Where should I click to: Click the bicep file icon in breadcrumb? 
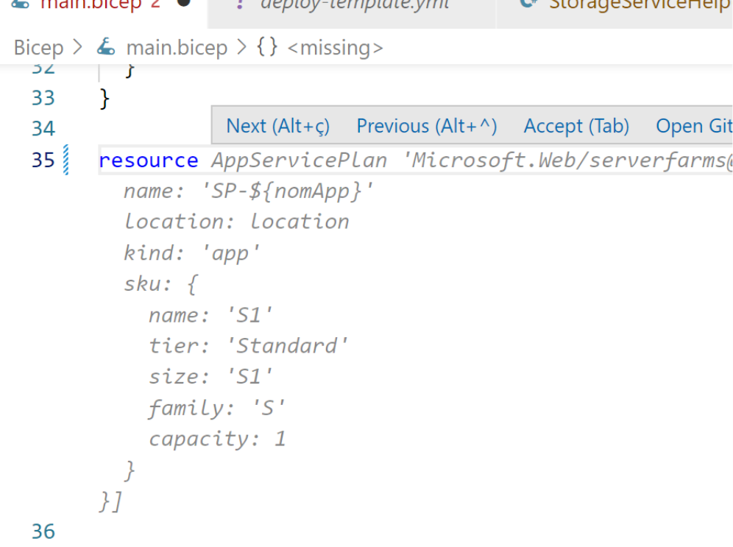[x=107, y=48]
